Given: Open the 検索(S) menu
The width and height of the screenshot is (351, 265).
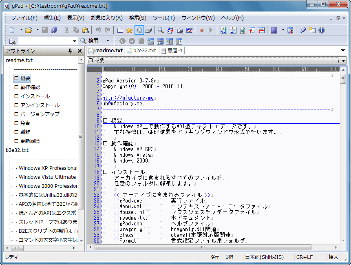Looking at the screenshot, I should 138,18.
